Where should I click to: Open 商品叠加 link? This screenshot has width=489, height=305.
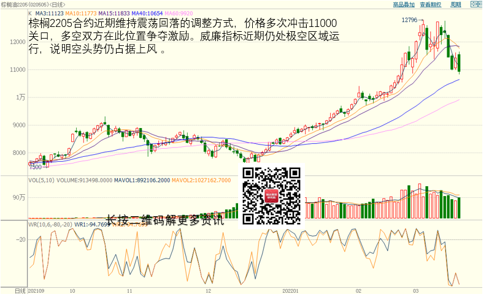click(403, 4)
